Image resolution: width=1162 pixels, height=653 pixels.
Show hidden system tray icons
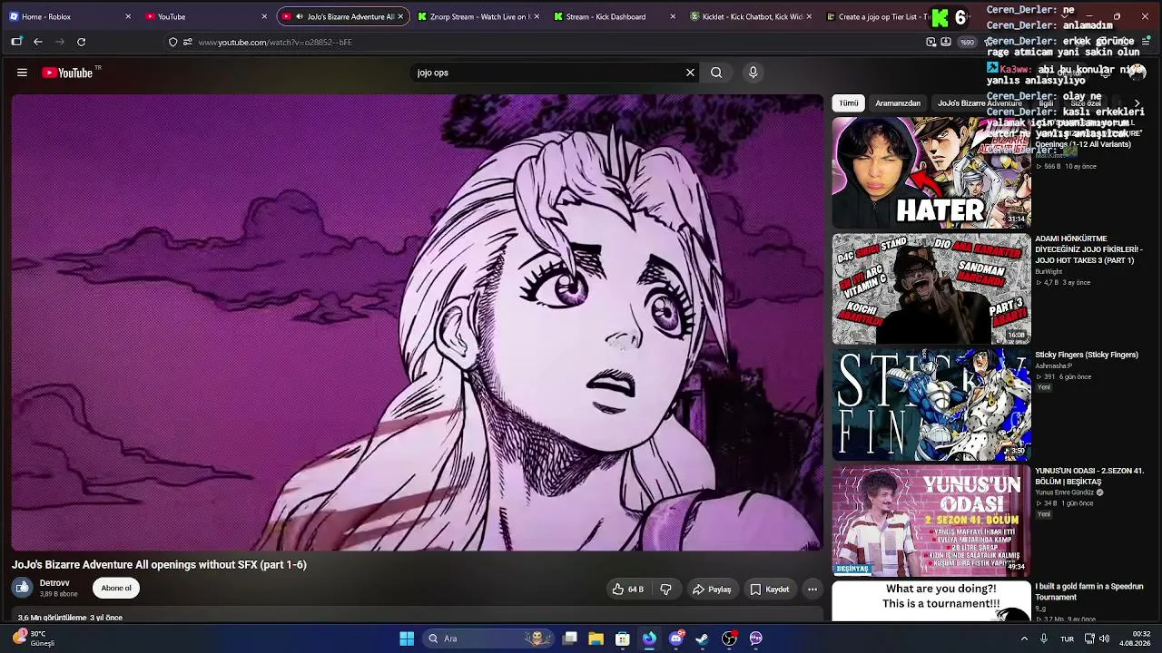pyautogui.click(x=1025, y=638)
